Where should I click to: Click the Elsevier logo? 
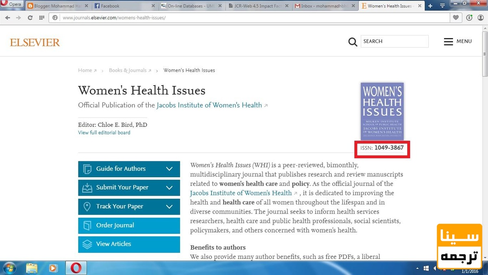point(35,42)
